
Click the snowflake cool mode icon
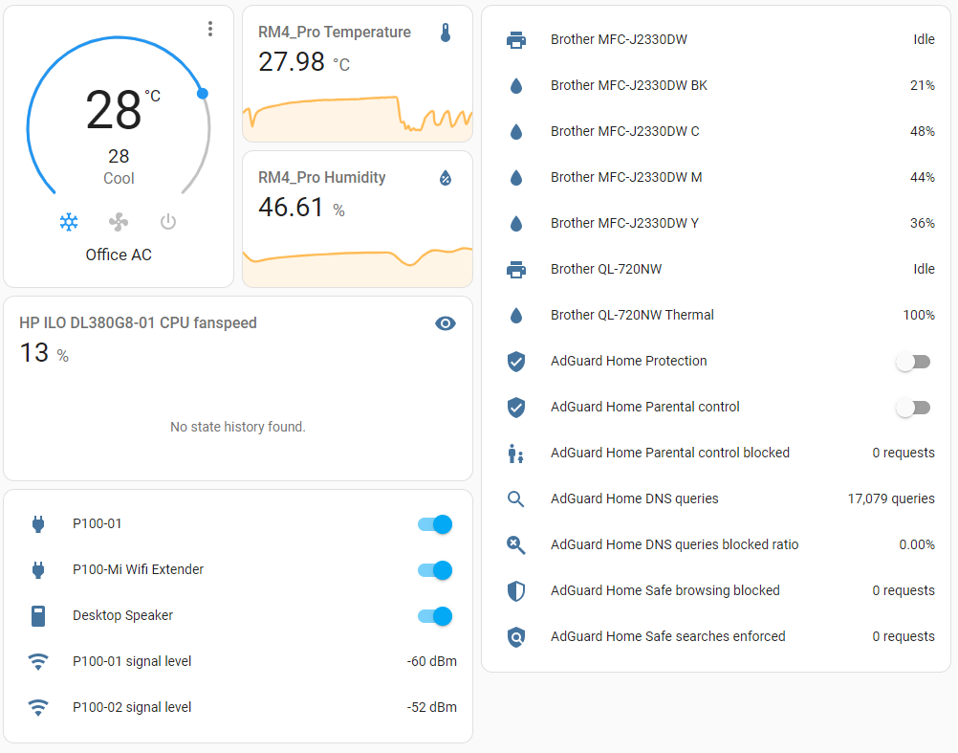tap(69, 222)
